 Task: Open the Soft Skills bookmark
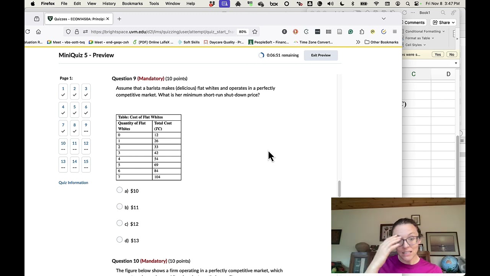click(x=189, y=42)
